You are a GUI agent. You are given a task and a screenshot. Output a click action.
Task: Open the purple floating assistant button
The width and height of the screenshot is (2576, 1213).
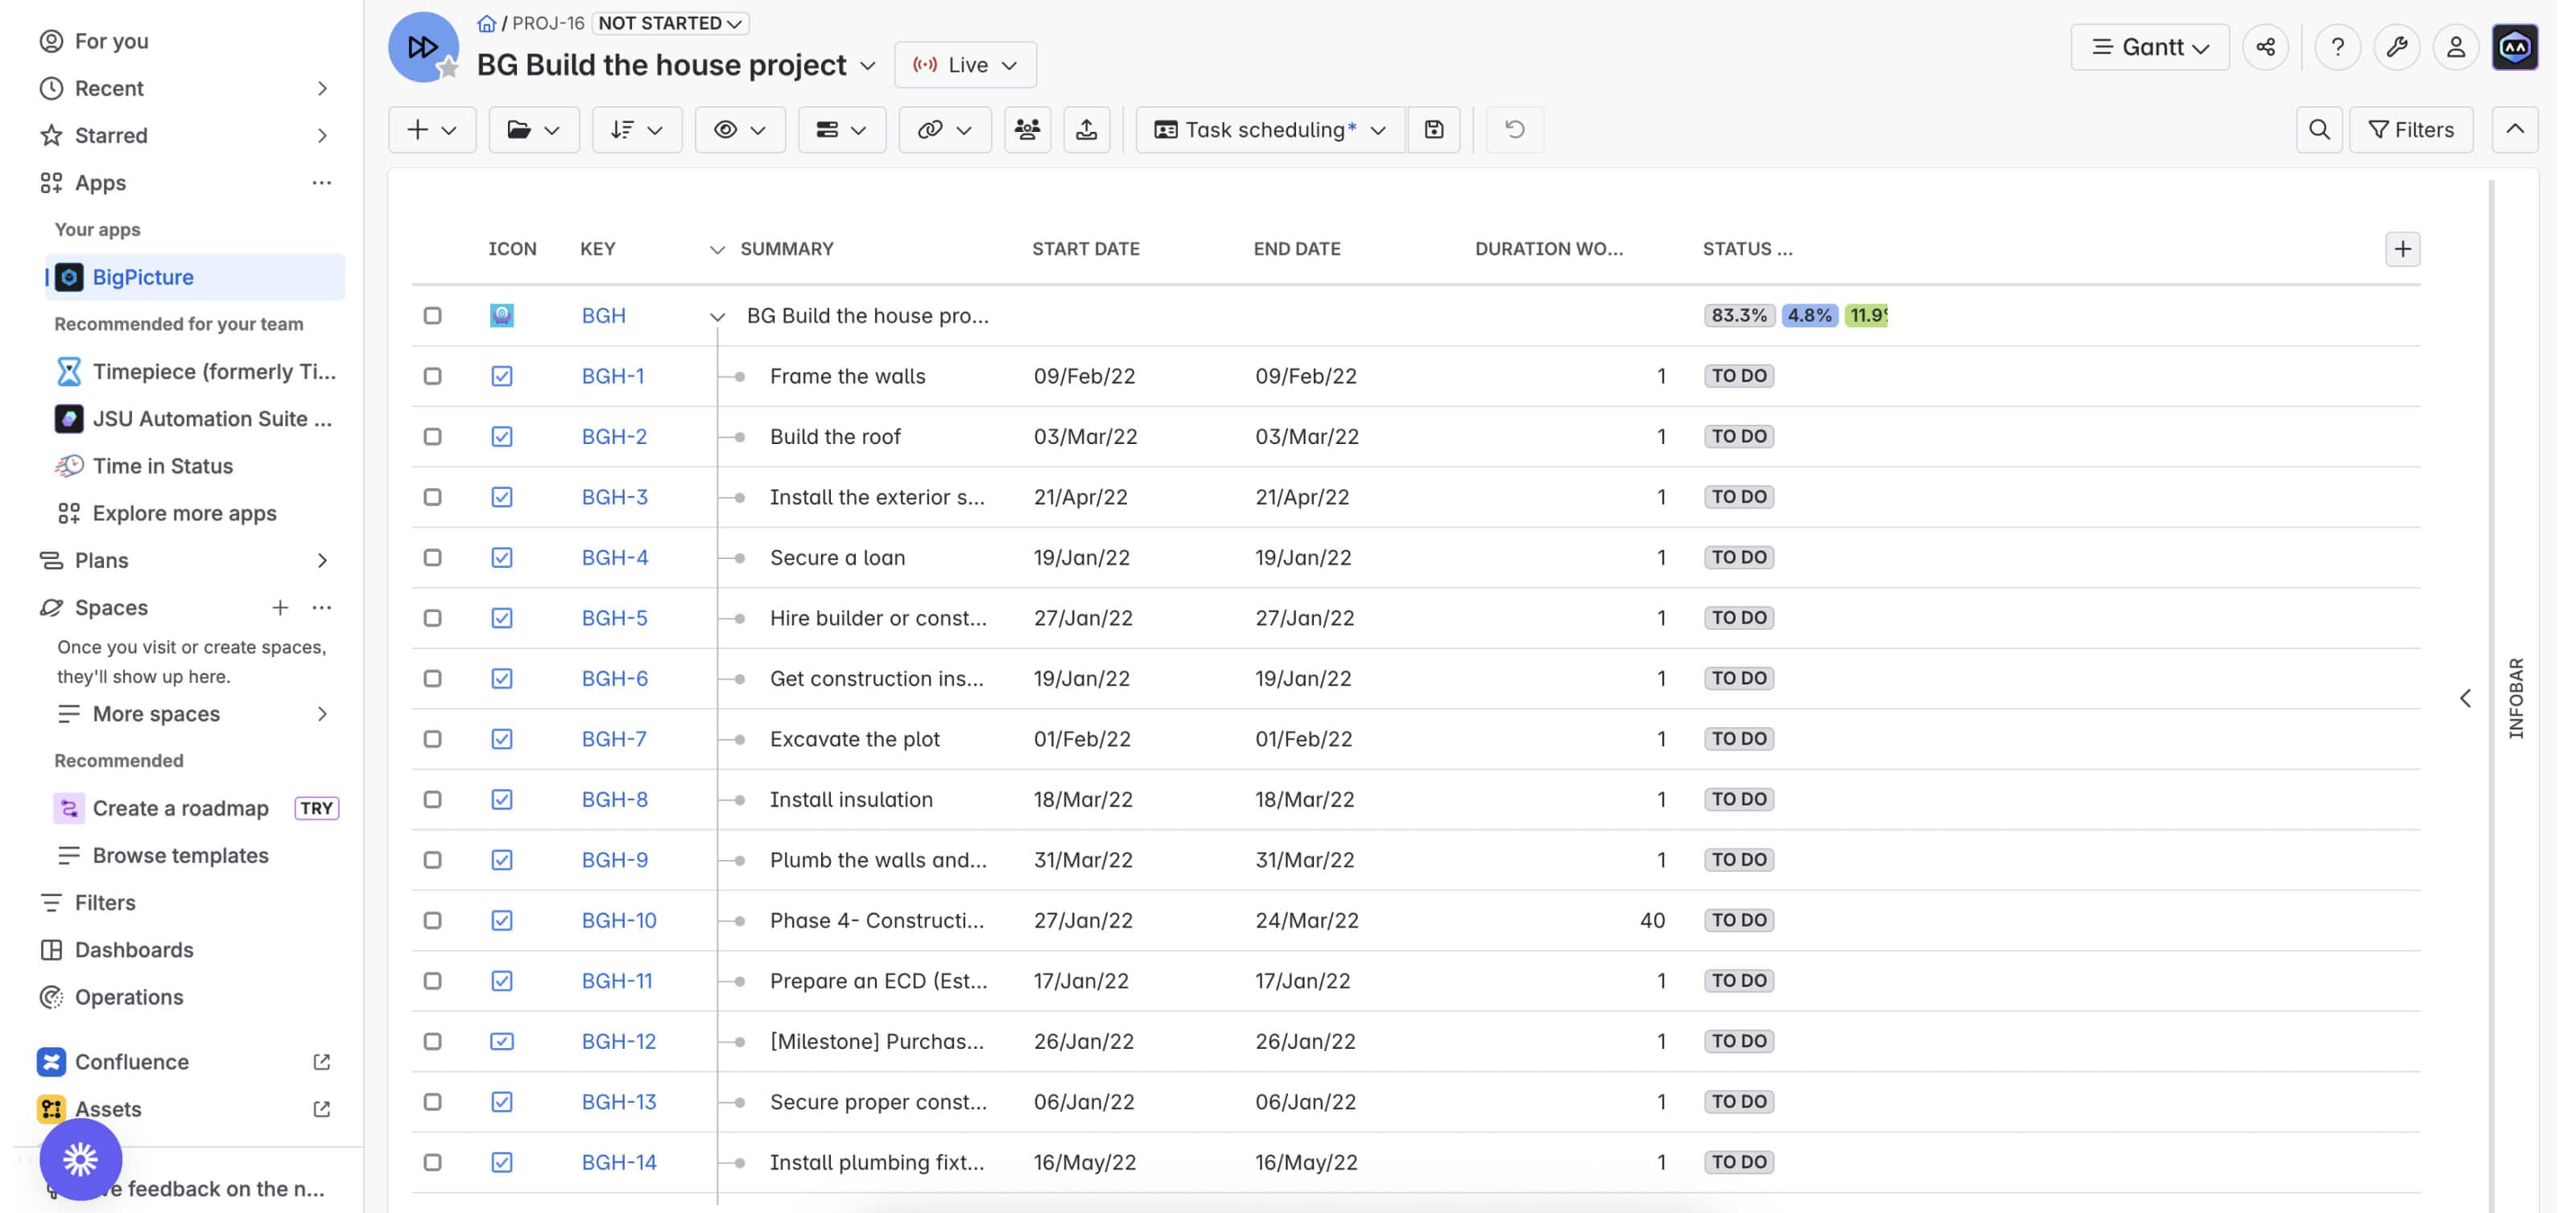(x=80, y=1159)
